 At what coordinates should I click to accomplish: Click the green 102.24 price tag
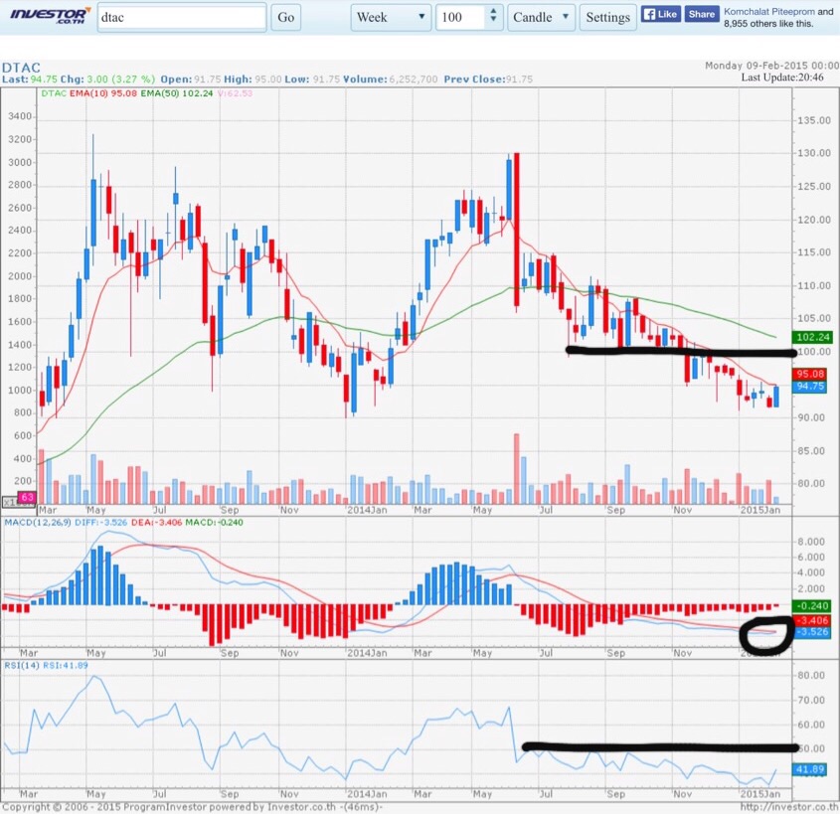pos(812,337)
